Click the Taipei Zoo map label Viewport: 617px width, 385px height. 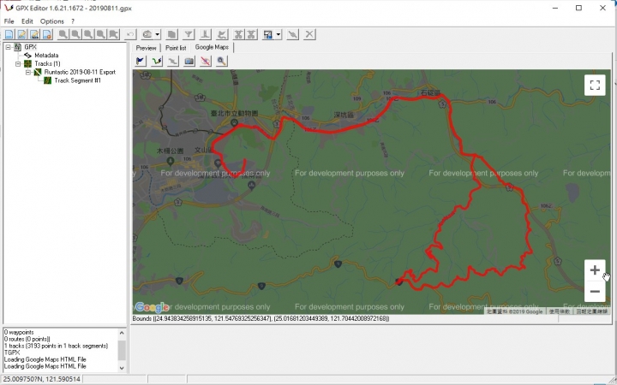(x=234, y=113)
